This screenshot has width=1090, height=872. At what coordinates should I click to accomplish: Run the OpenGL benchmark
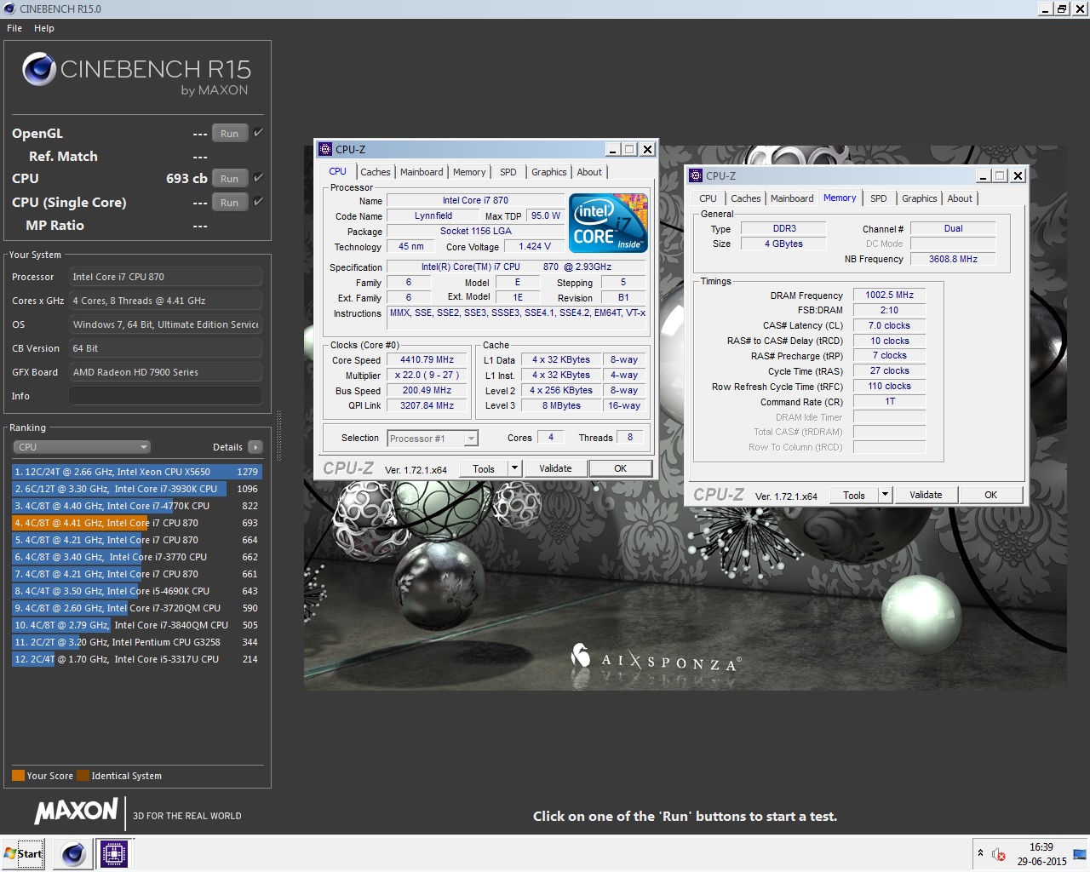click(230, 134)
